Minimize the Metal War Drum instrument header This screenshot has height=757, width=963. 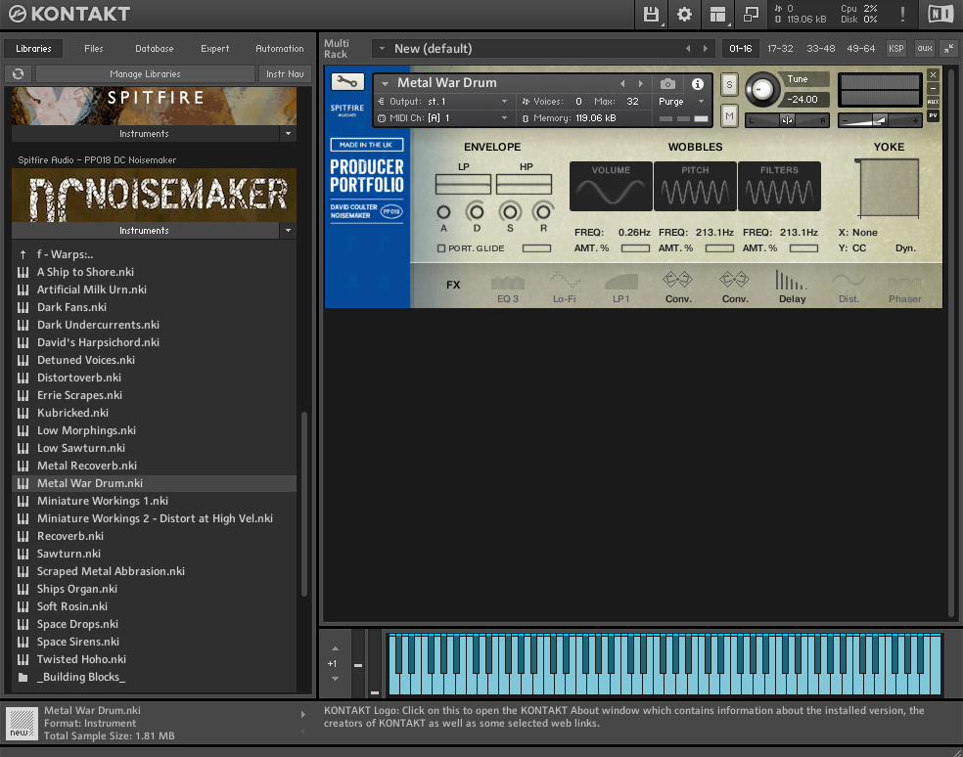click(x=933, y=88)
